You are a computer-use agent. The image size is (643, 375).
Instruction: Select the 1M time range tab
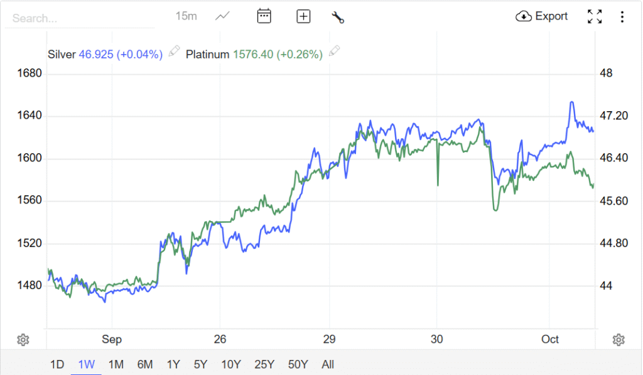tap(116, 364)
